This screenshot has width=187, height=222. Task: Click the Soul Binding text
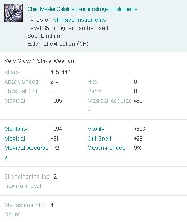(44, 36)
